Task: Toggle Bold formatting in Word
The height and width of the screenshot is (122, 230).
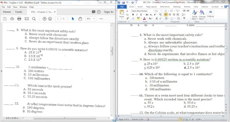Action: pyautogui.click(x=133, y=14)
